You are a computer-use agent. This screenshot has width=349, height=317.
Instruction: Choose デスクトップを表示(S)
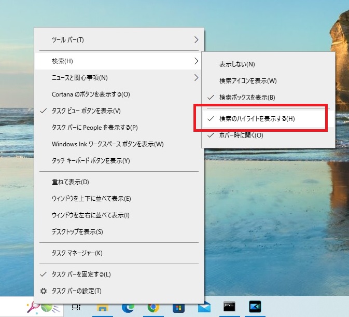click(119, 232)
